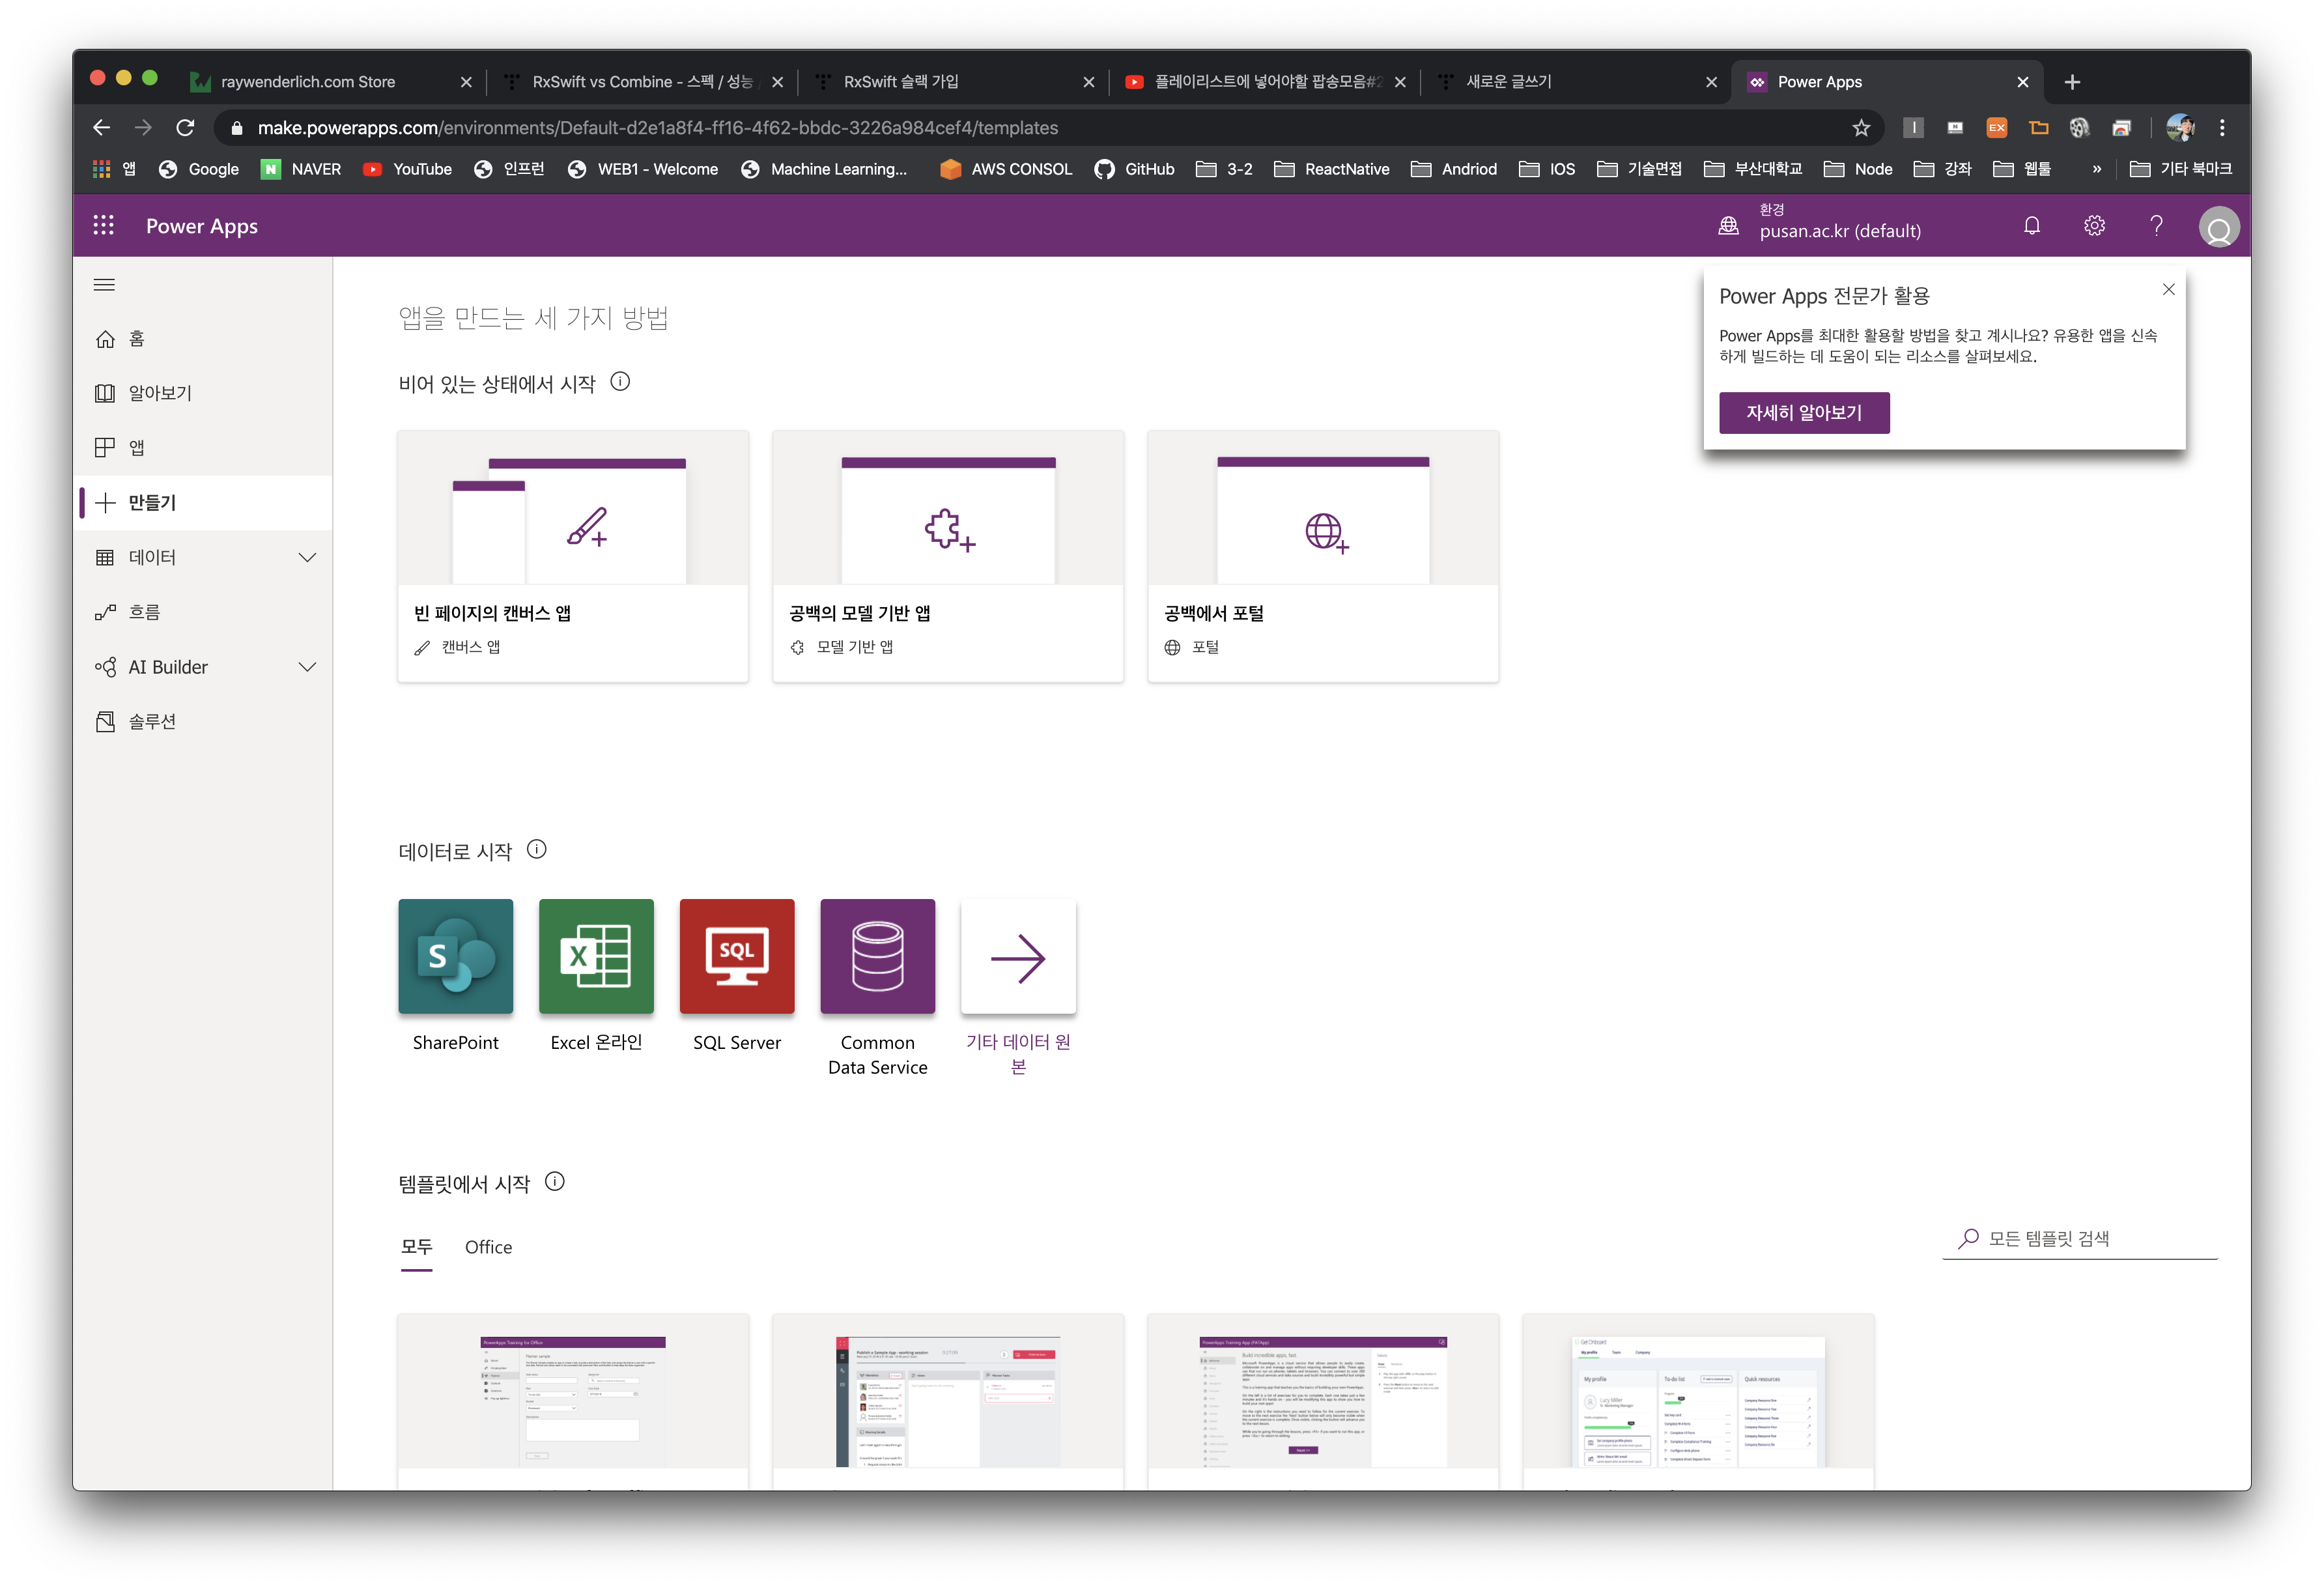Open the 빈 페이지의 캔버스 앱 card
This screenshot has width=2324, height=1587.
(572, 556)
